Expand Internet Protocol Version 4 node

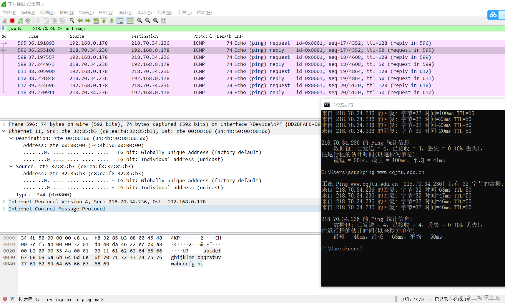4,202
